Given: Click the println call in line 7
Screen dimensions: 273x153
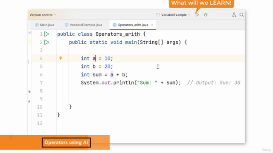Looking at the screenshot, I should 124,82.
